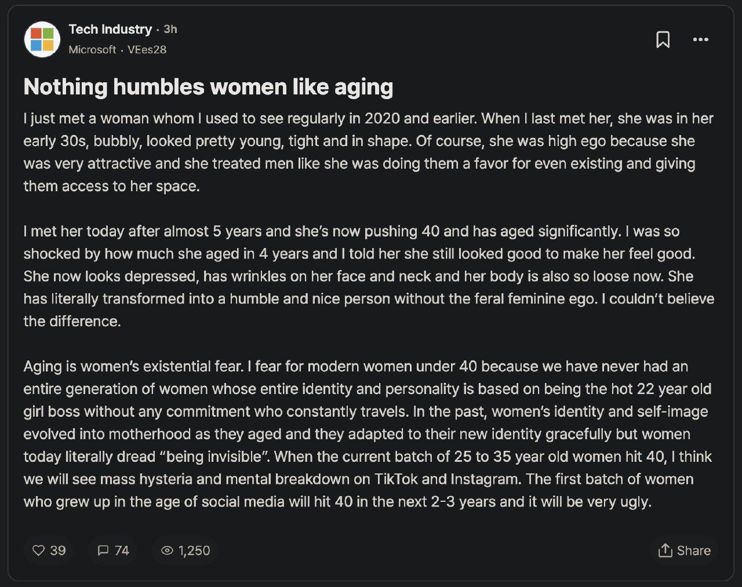Click the Share upload arrow icon
This screenshot has height=587, width=742.
(665, 550)
